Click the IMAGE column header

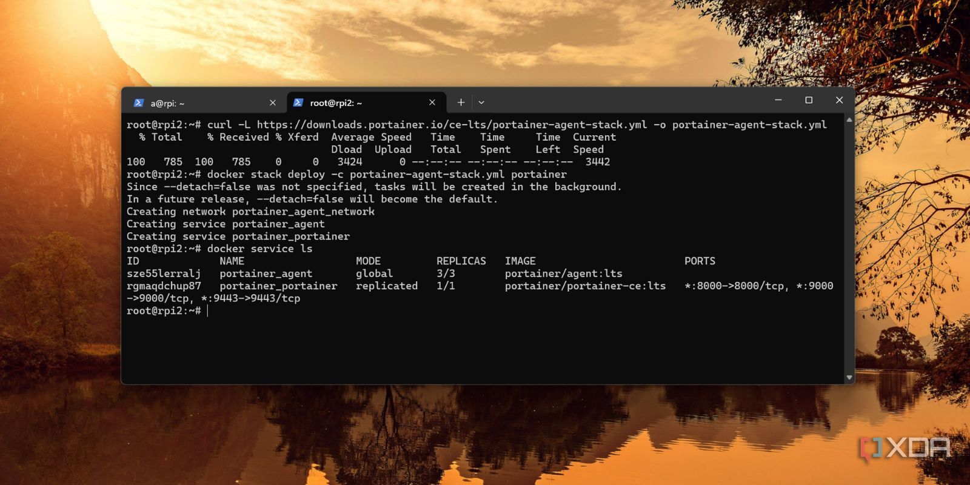point(520,261)
